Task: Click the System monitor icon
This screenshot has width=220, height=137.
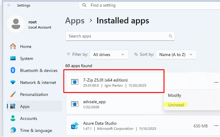Action: point(13,58)
